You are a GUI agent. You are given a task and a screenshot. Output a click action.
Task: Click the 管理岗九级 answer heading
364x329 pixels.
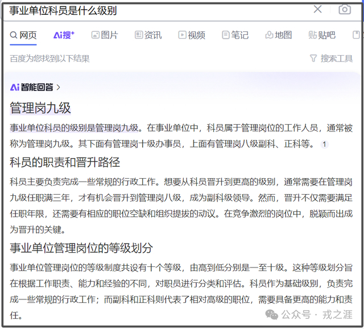click(x=40, y=108)
